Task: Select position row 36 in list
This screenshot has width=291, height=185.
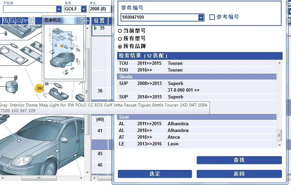Action: [x=100, y=91]
